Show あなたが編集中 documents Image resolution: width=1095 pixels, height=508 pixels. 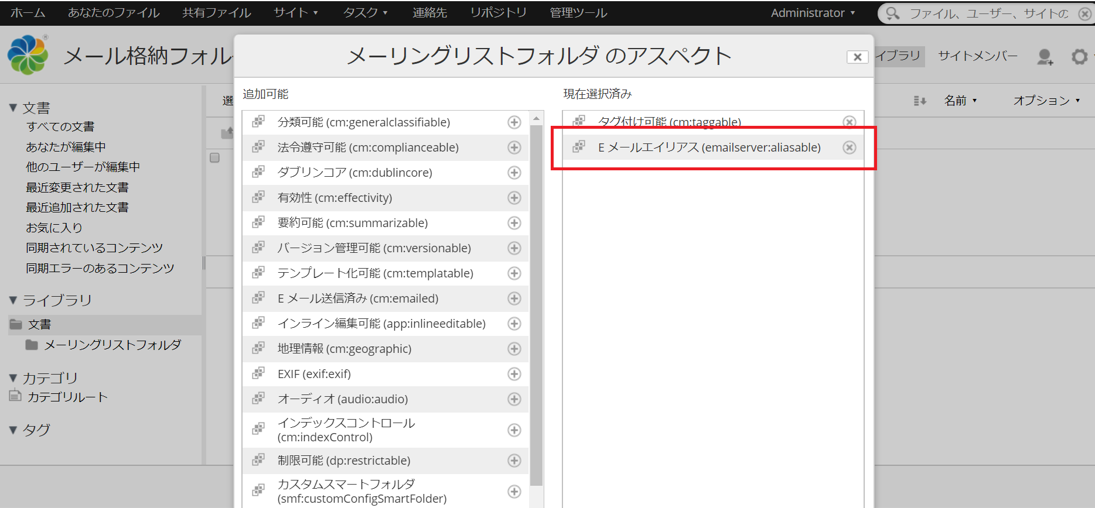(66, 147)
